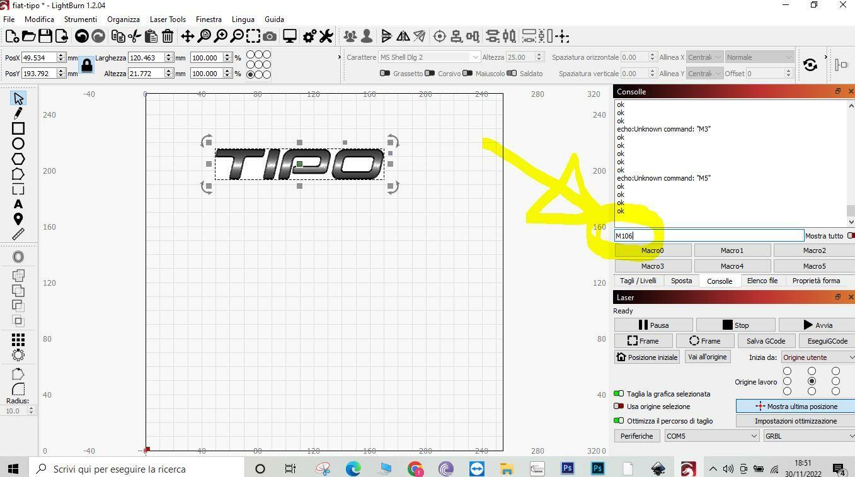The image size is (855, 477).
Task: Click the save project floppy icon
Action: 45,36
